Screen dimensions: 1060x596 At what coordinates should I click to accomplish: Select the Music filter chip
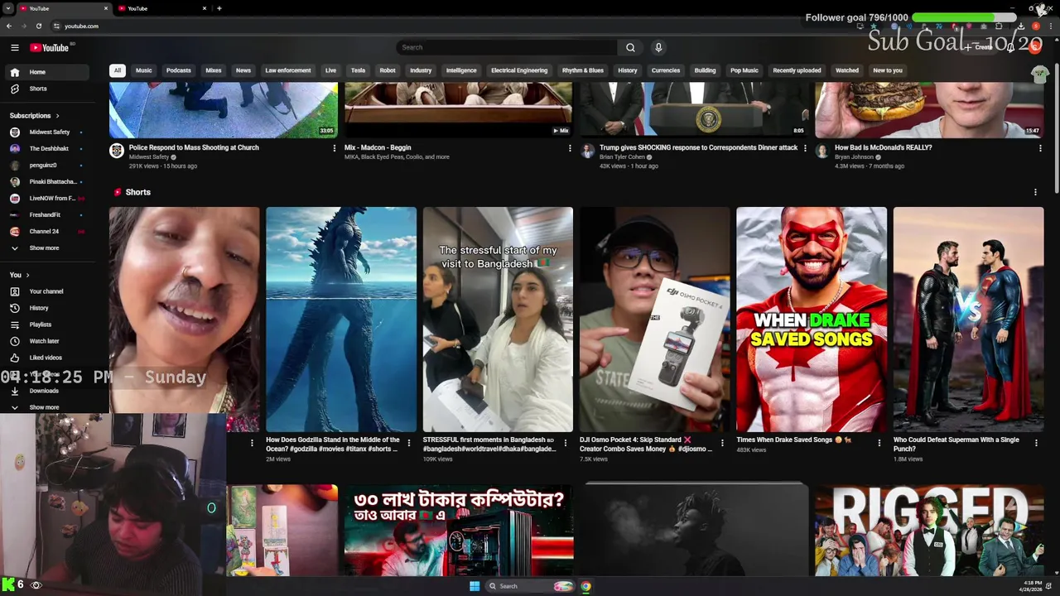(144, 70)
